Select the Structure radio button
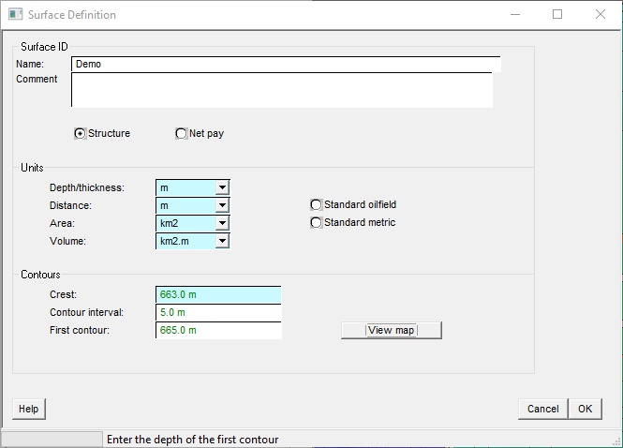 pos(81,133)
